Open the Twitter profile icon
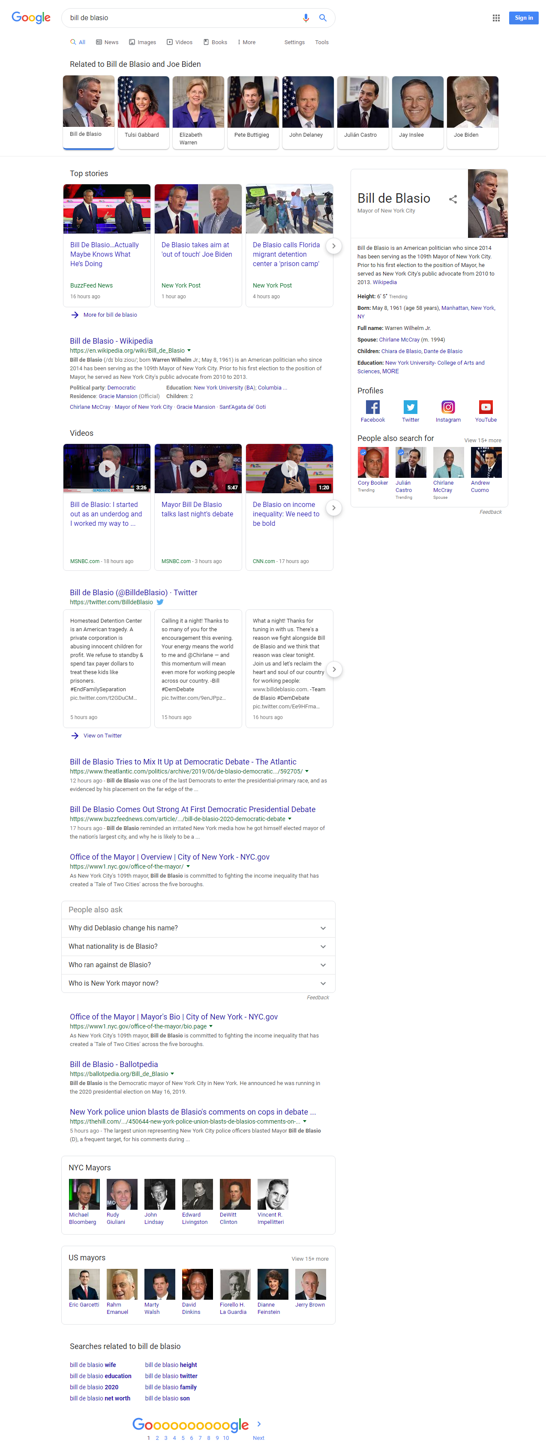 pyautogui.click(x=411, y=407)
